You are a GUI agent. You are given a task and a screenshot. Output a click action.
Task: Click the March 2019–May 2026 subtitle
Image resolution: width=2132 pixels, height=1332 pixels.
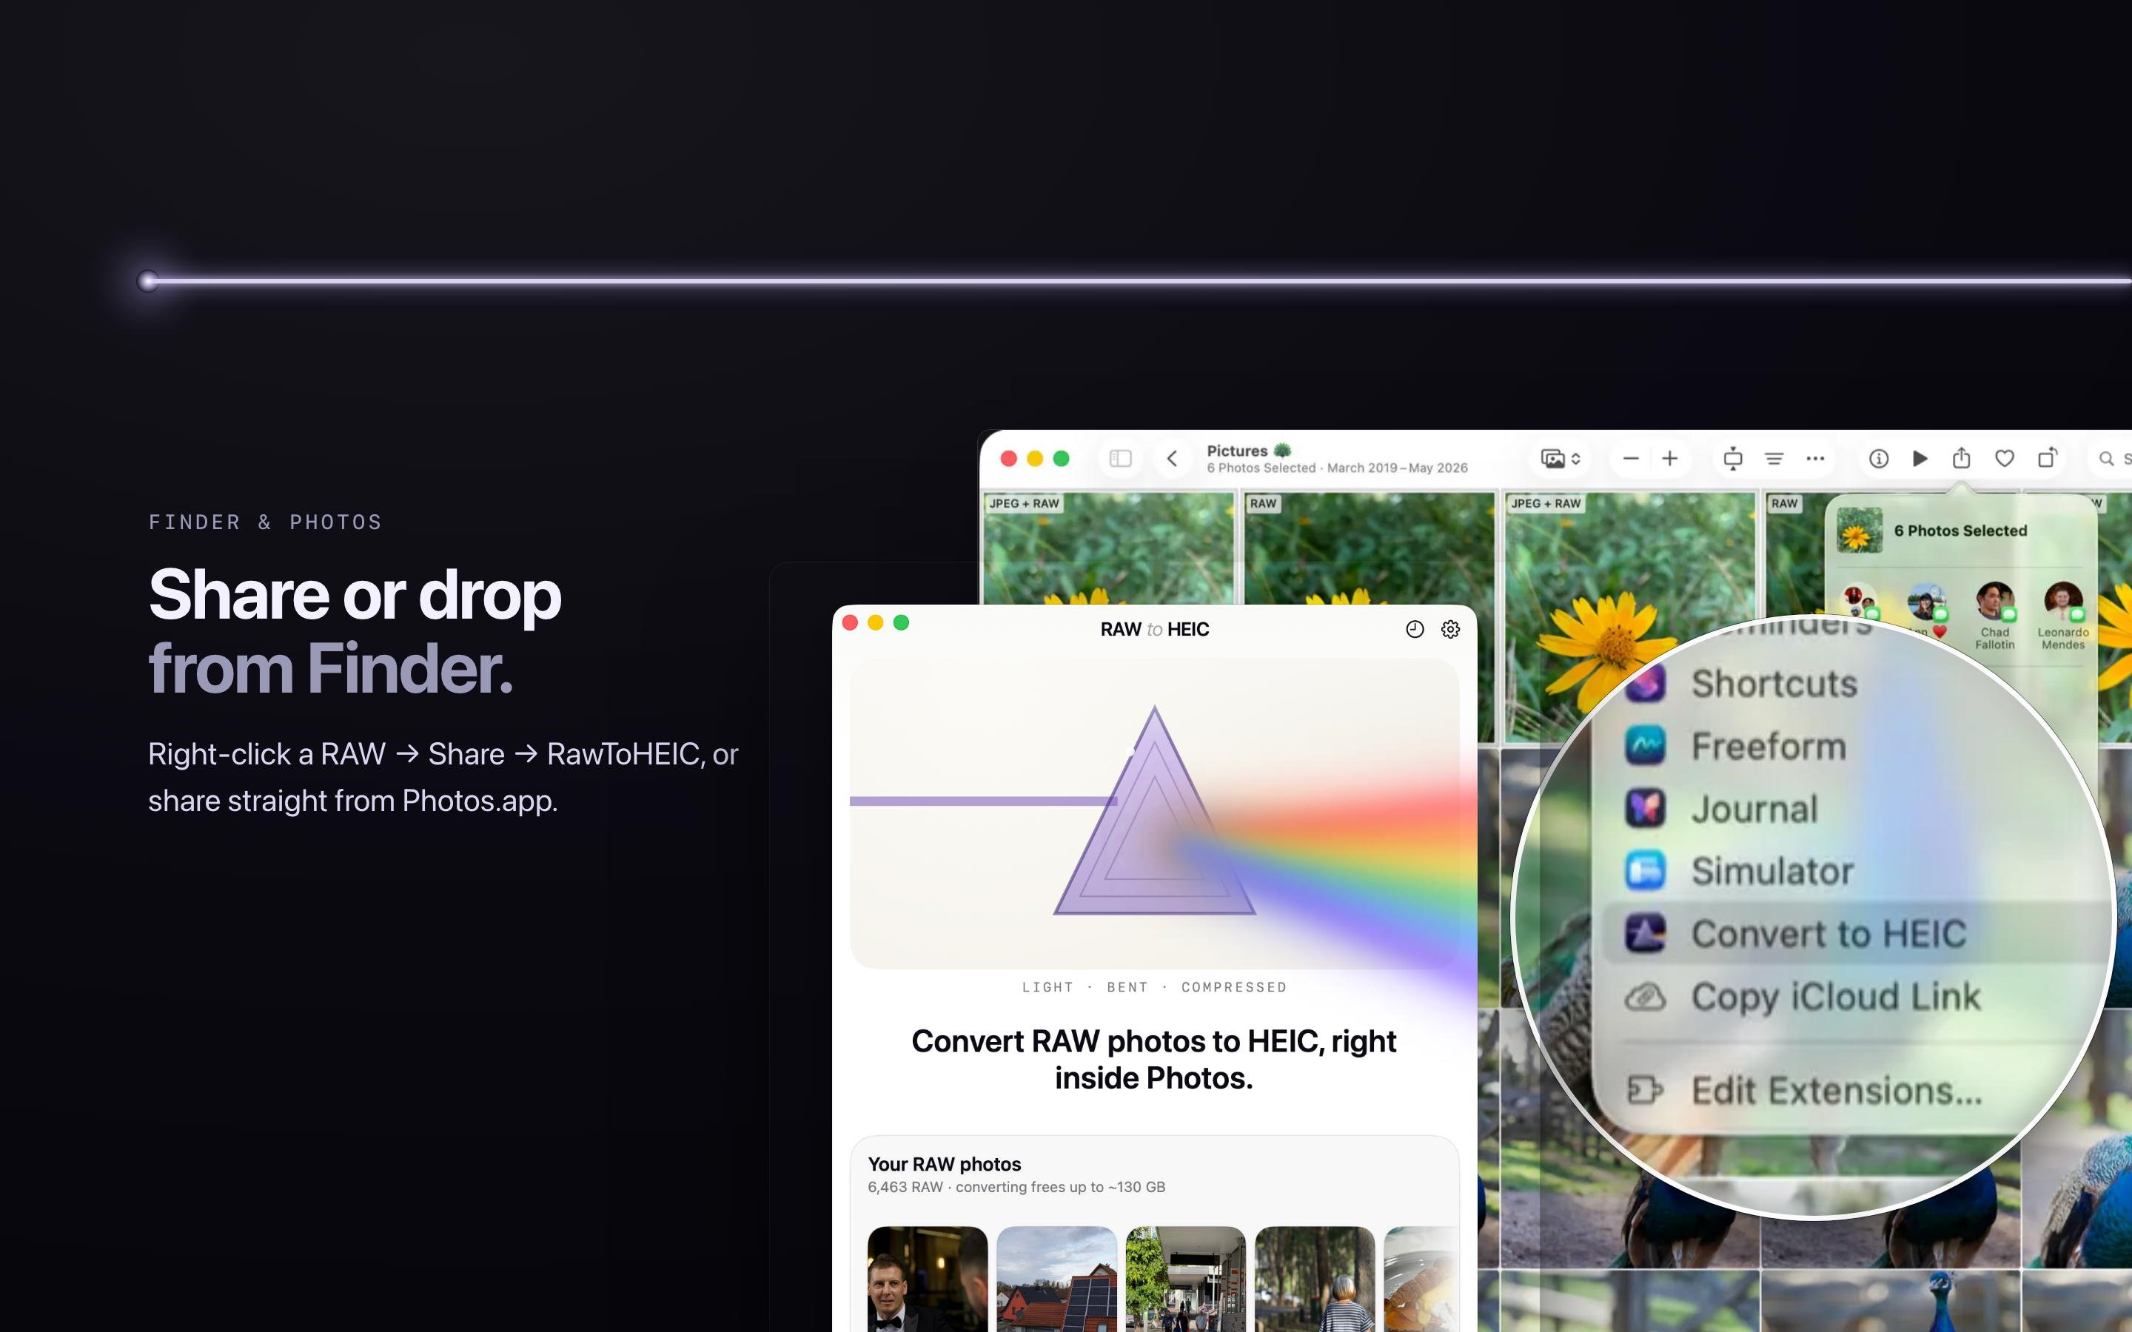(1397, 468)
